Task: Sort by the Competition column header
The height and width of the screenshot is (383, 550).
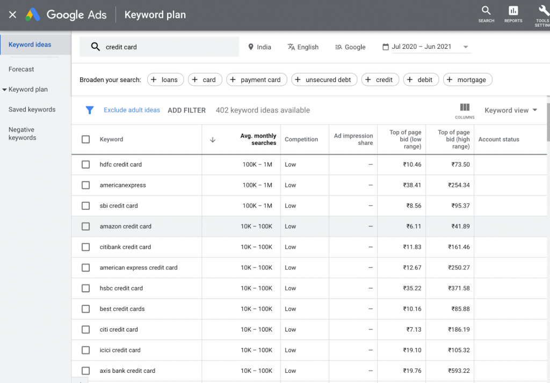Action: coord(301,139)
